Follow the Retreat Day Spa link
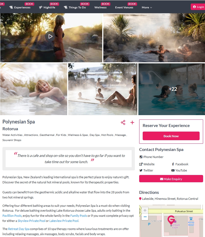This screenshot has width=205, height=237. click(x=19, y=229)
